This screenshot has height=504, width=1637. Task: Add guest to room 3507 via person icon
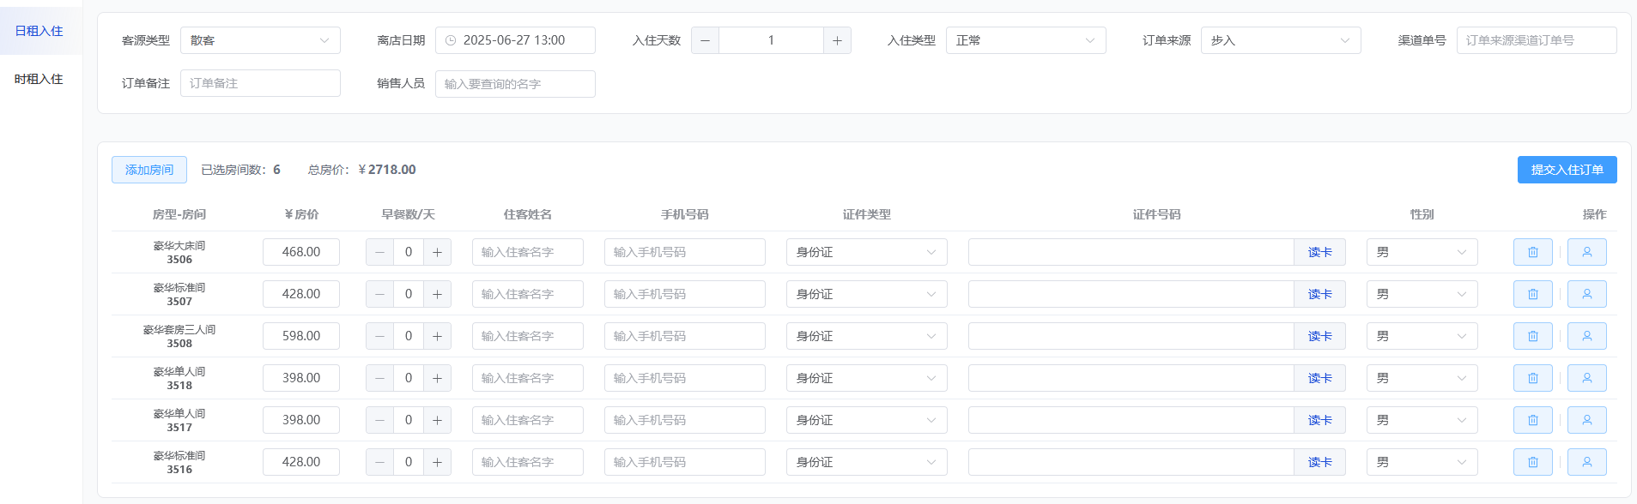click(1586, 294)
